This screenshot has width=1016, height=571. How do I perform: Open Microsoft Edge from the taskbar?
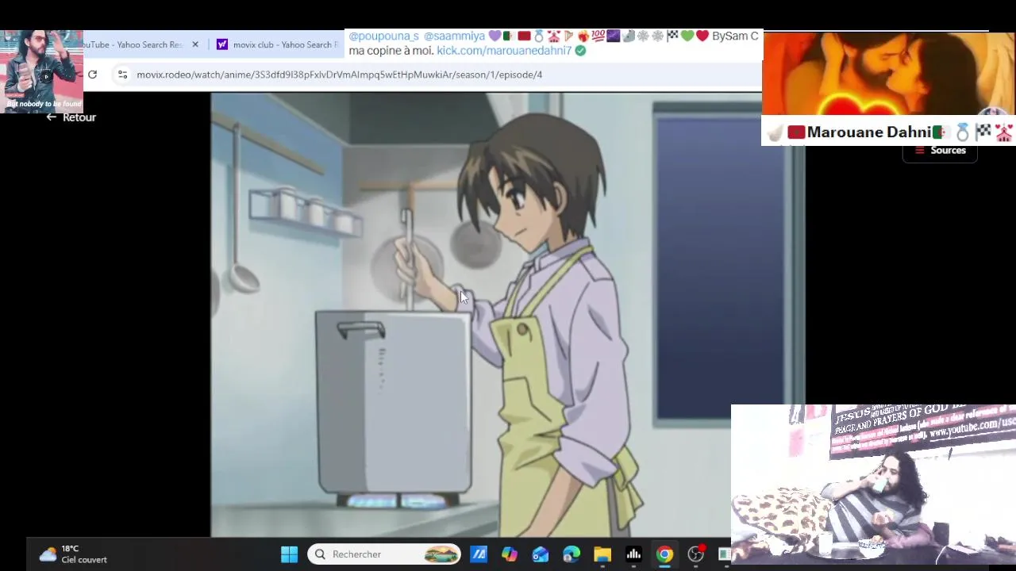[571, 554]
